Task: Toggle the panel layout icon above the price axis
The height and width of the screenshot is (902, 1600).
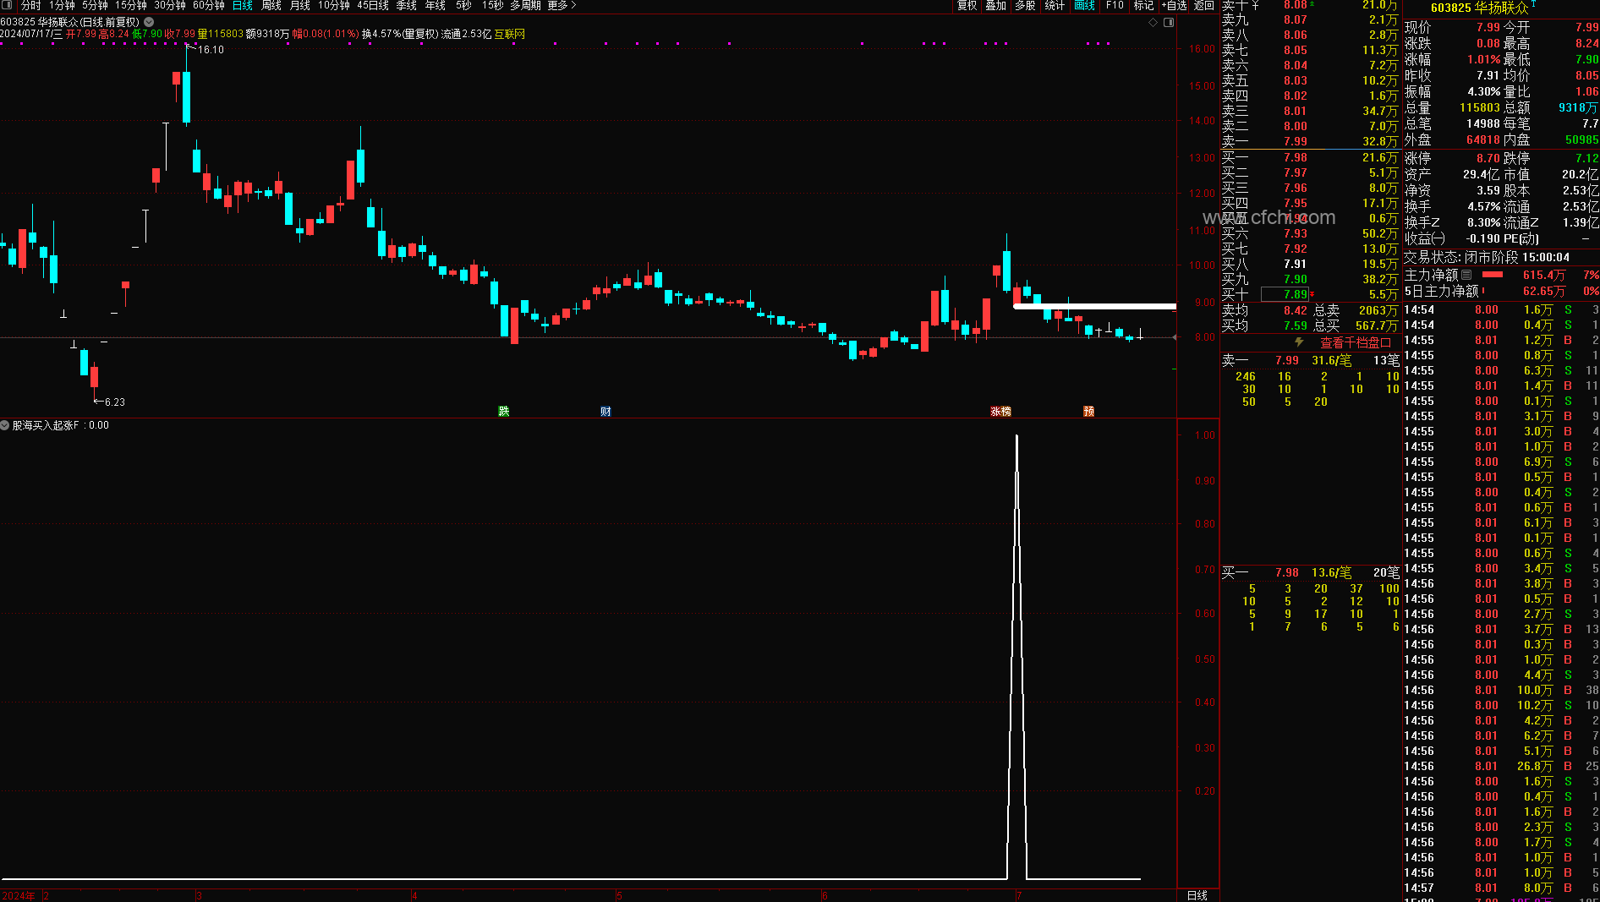Action: [x=1169, y=23]
